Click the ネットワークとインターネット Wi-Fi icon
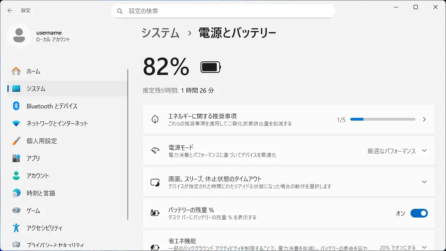This screenshot has height=251, width=446. click(x=16, y=123)
